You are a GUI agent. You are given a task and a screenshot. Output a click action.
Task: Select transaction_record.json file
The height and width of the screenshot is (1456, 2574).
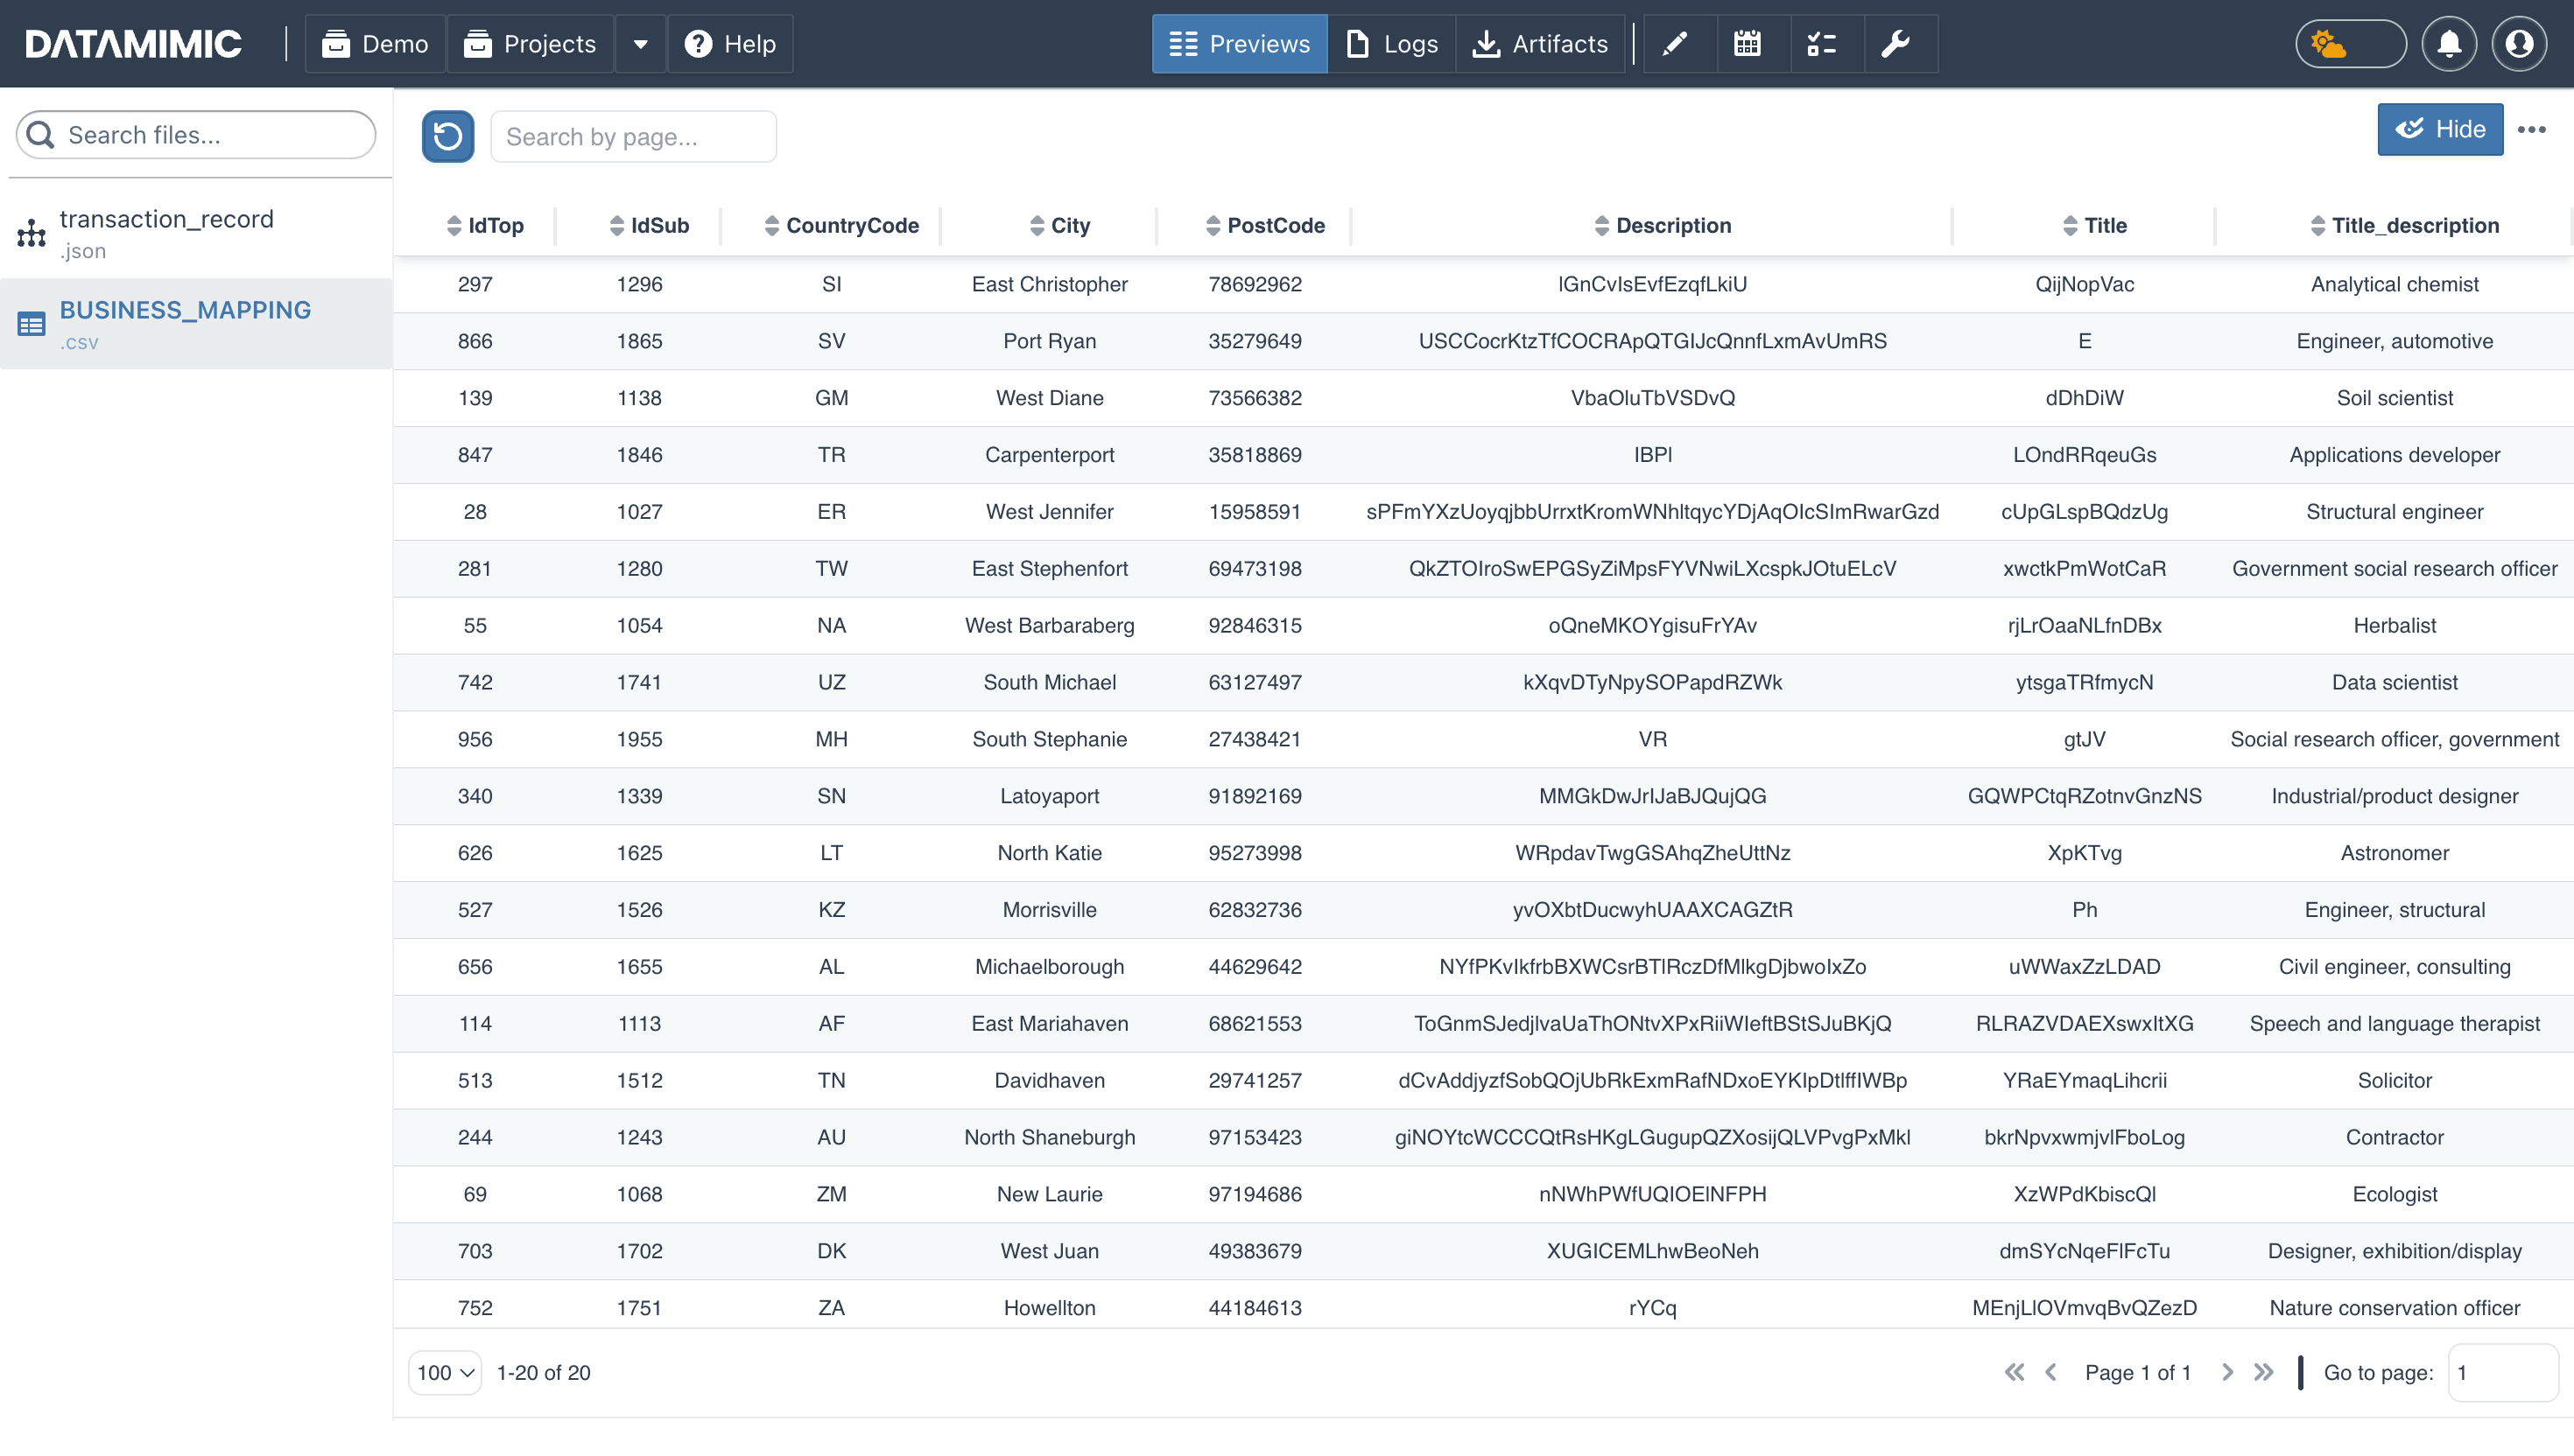166,233
